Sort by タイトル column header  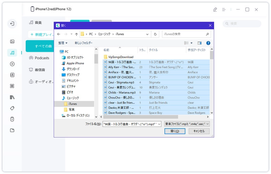[x=153, y=50]
